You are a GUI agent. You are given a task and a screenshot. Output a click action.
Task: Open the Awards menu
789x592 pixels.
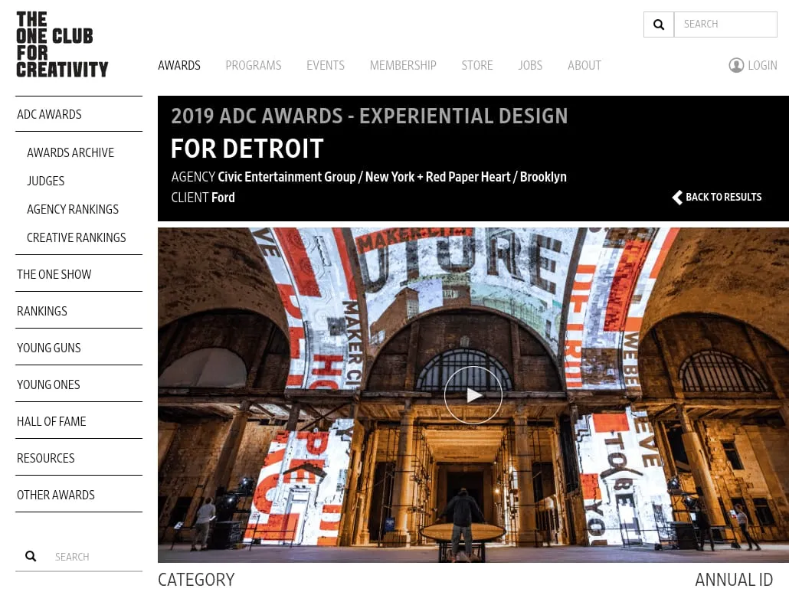click(x=179, y=65)
